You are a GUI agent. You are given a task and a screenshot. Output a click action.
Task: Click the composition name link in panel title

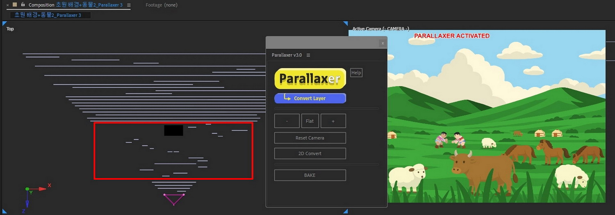(89, 5)
